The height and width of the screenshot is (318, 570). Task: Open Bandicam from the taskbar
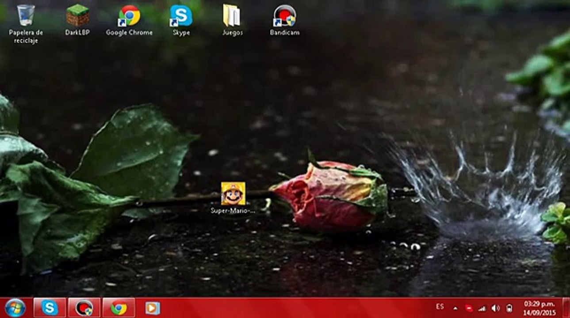[84, 307]
